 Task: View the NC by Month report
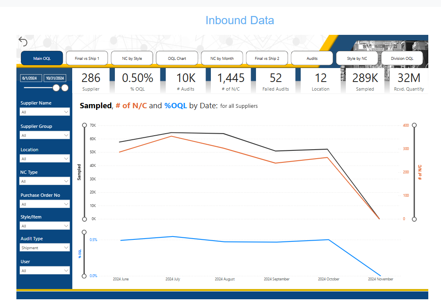(222, 58)
